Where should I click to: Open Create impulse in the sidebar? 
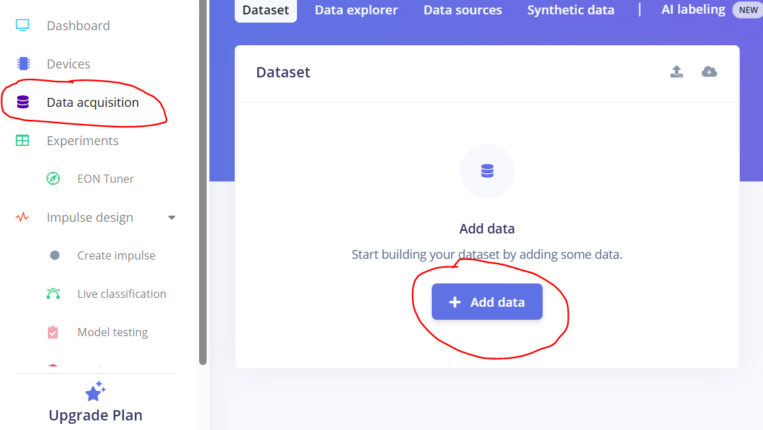pyautogui.click(x=116, y=255)
